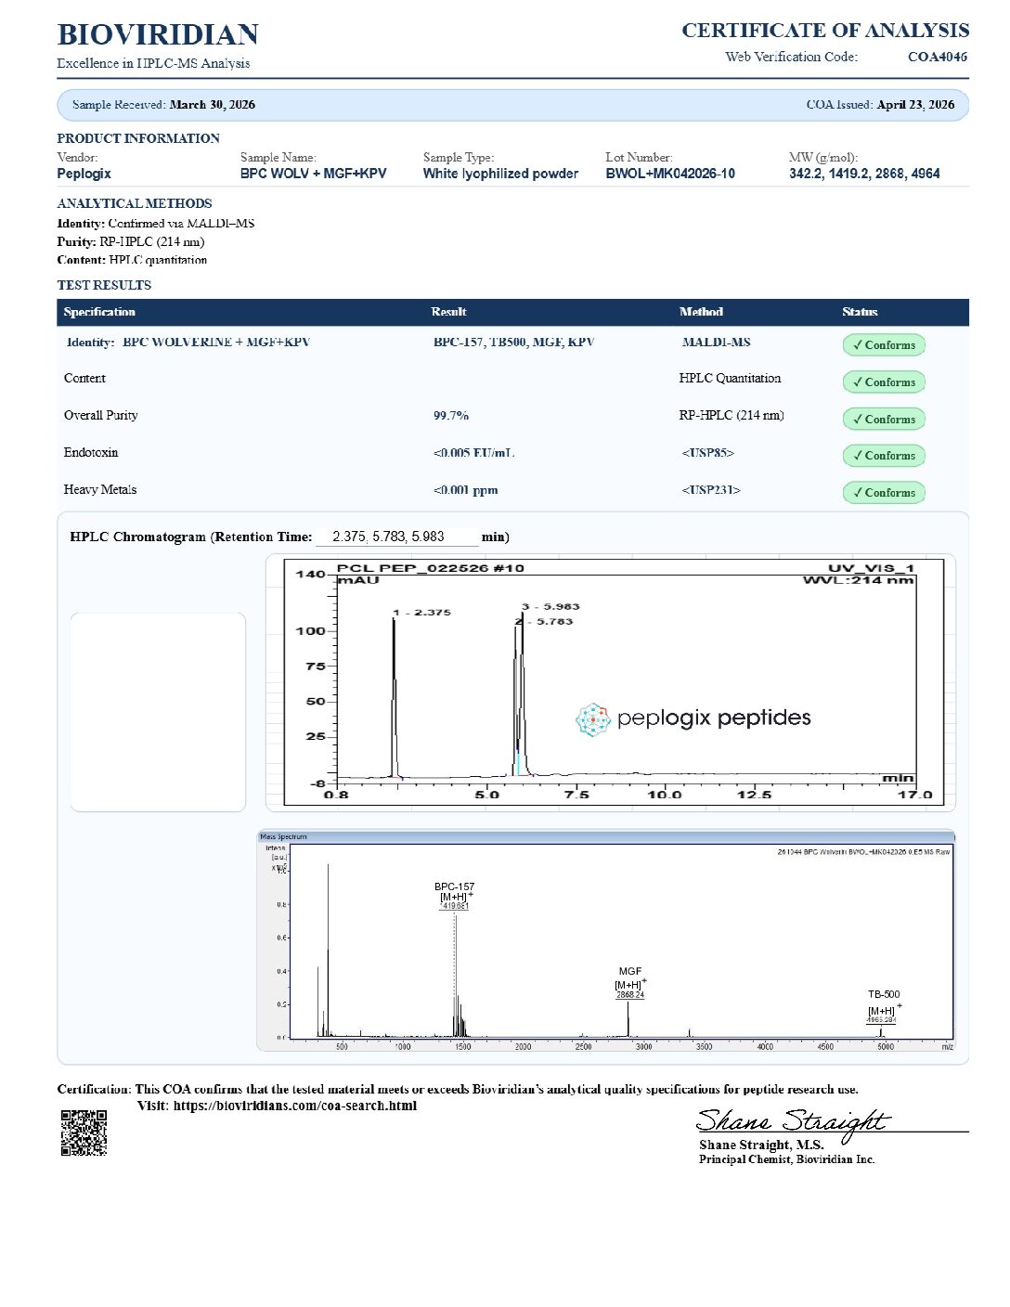Screen dimensions: 1010x1307
Task: Click name Shane Straight, M.S.
Action: [x=761, y=1145]
